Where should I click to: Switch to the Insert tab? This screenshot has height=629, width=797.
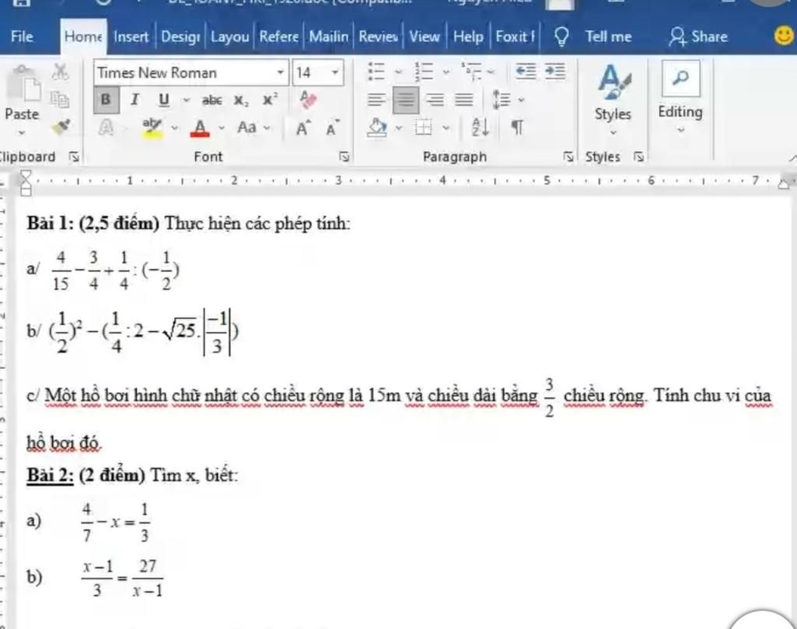point(131,37)
